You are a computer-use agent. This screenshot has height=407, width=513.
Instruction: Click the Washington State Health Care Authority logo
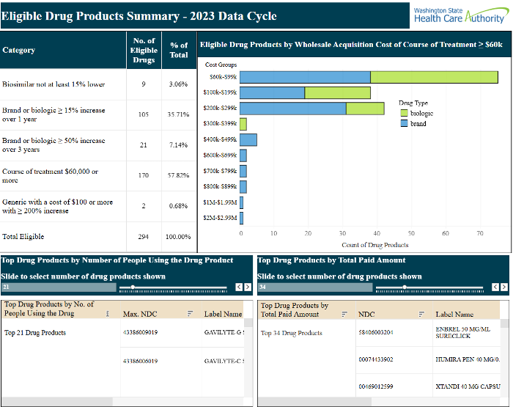point(461,15)
